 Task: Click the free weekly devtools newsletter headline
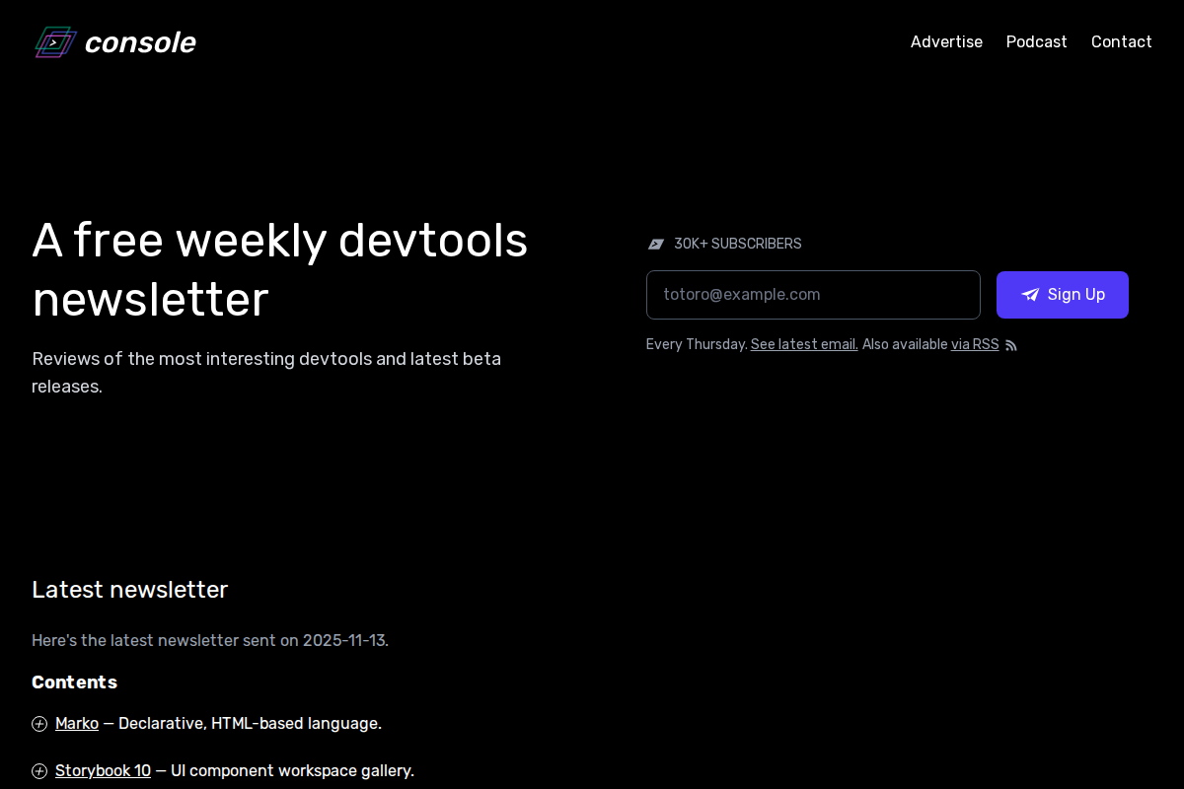(279, 269)
